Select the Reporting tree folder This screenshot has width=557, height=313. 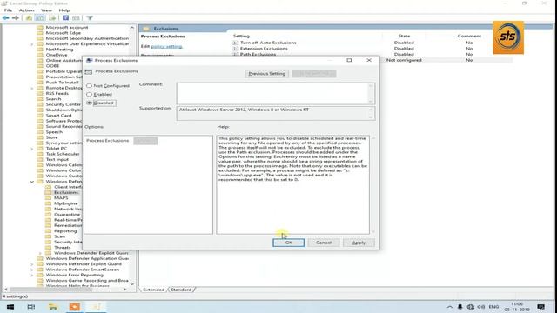click(65, 231)
